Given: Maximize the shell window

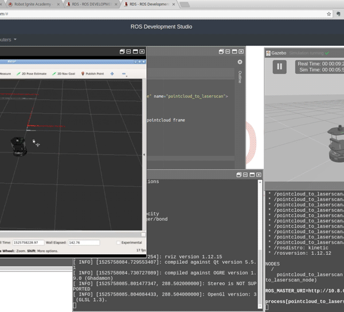Looking at the screenshot, I should pos(252,175).
